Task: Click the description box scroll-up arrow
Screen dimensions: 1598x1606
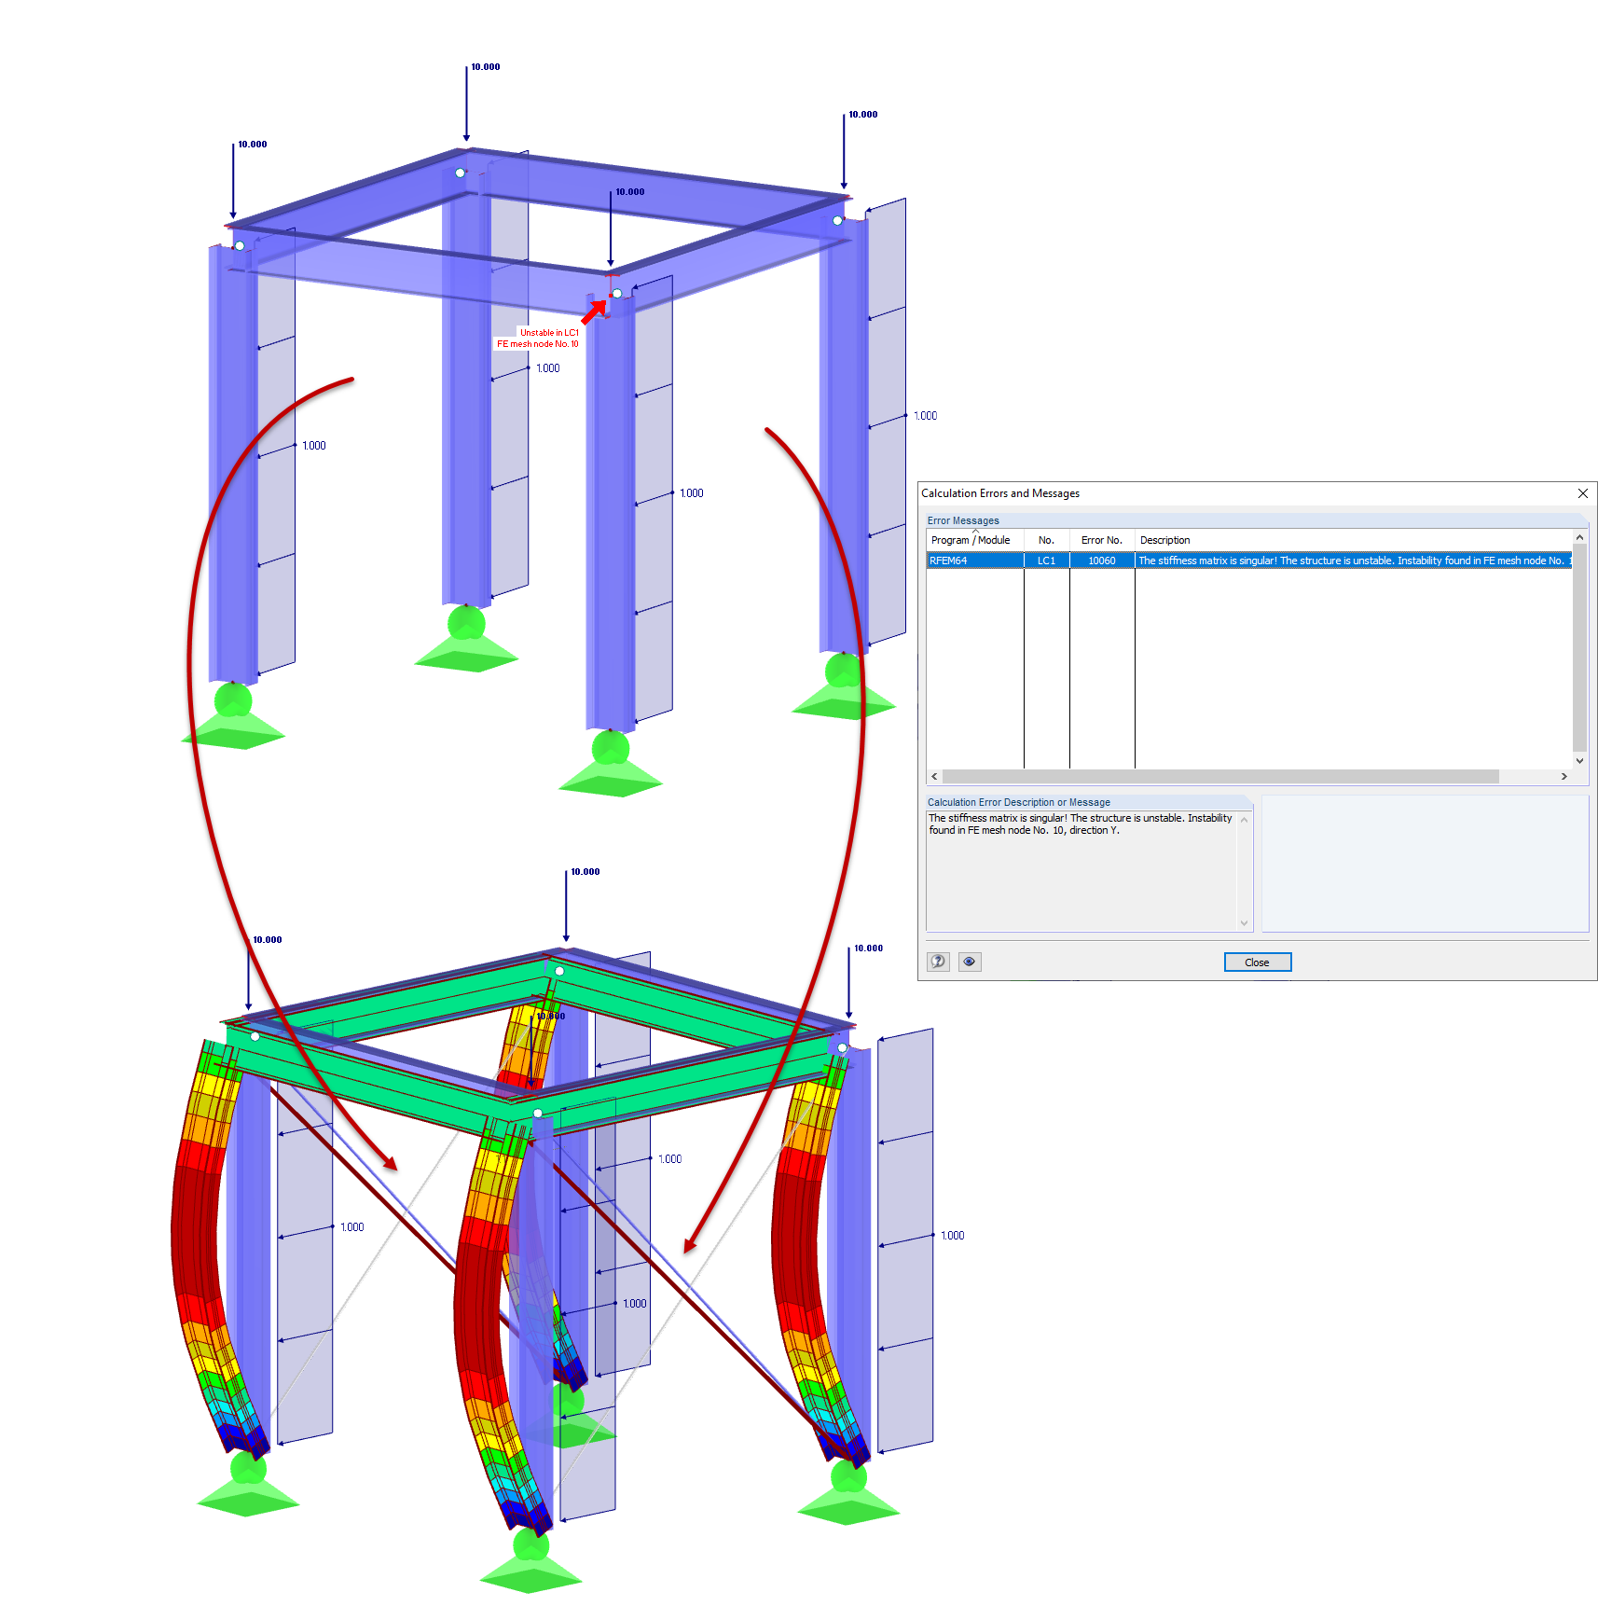Action: pos(1244,820)
